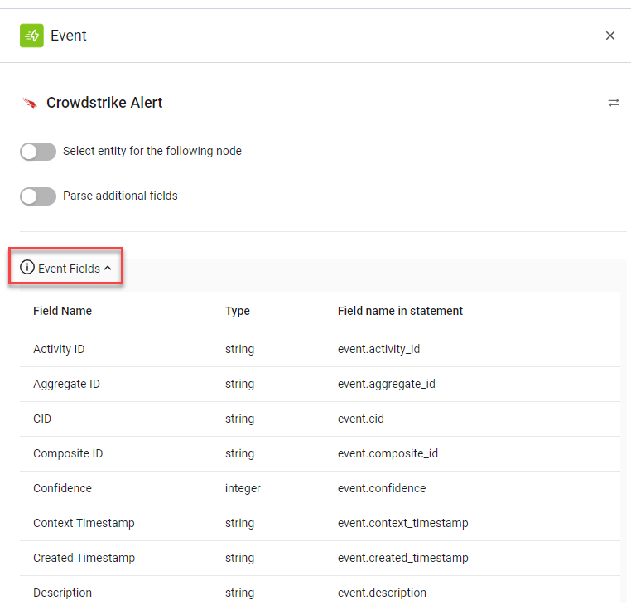Click the swap arrows icon beside Crowdstrike Alert
Screen dimensions: 631x610
(614, 103)
